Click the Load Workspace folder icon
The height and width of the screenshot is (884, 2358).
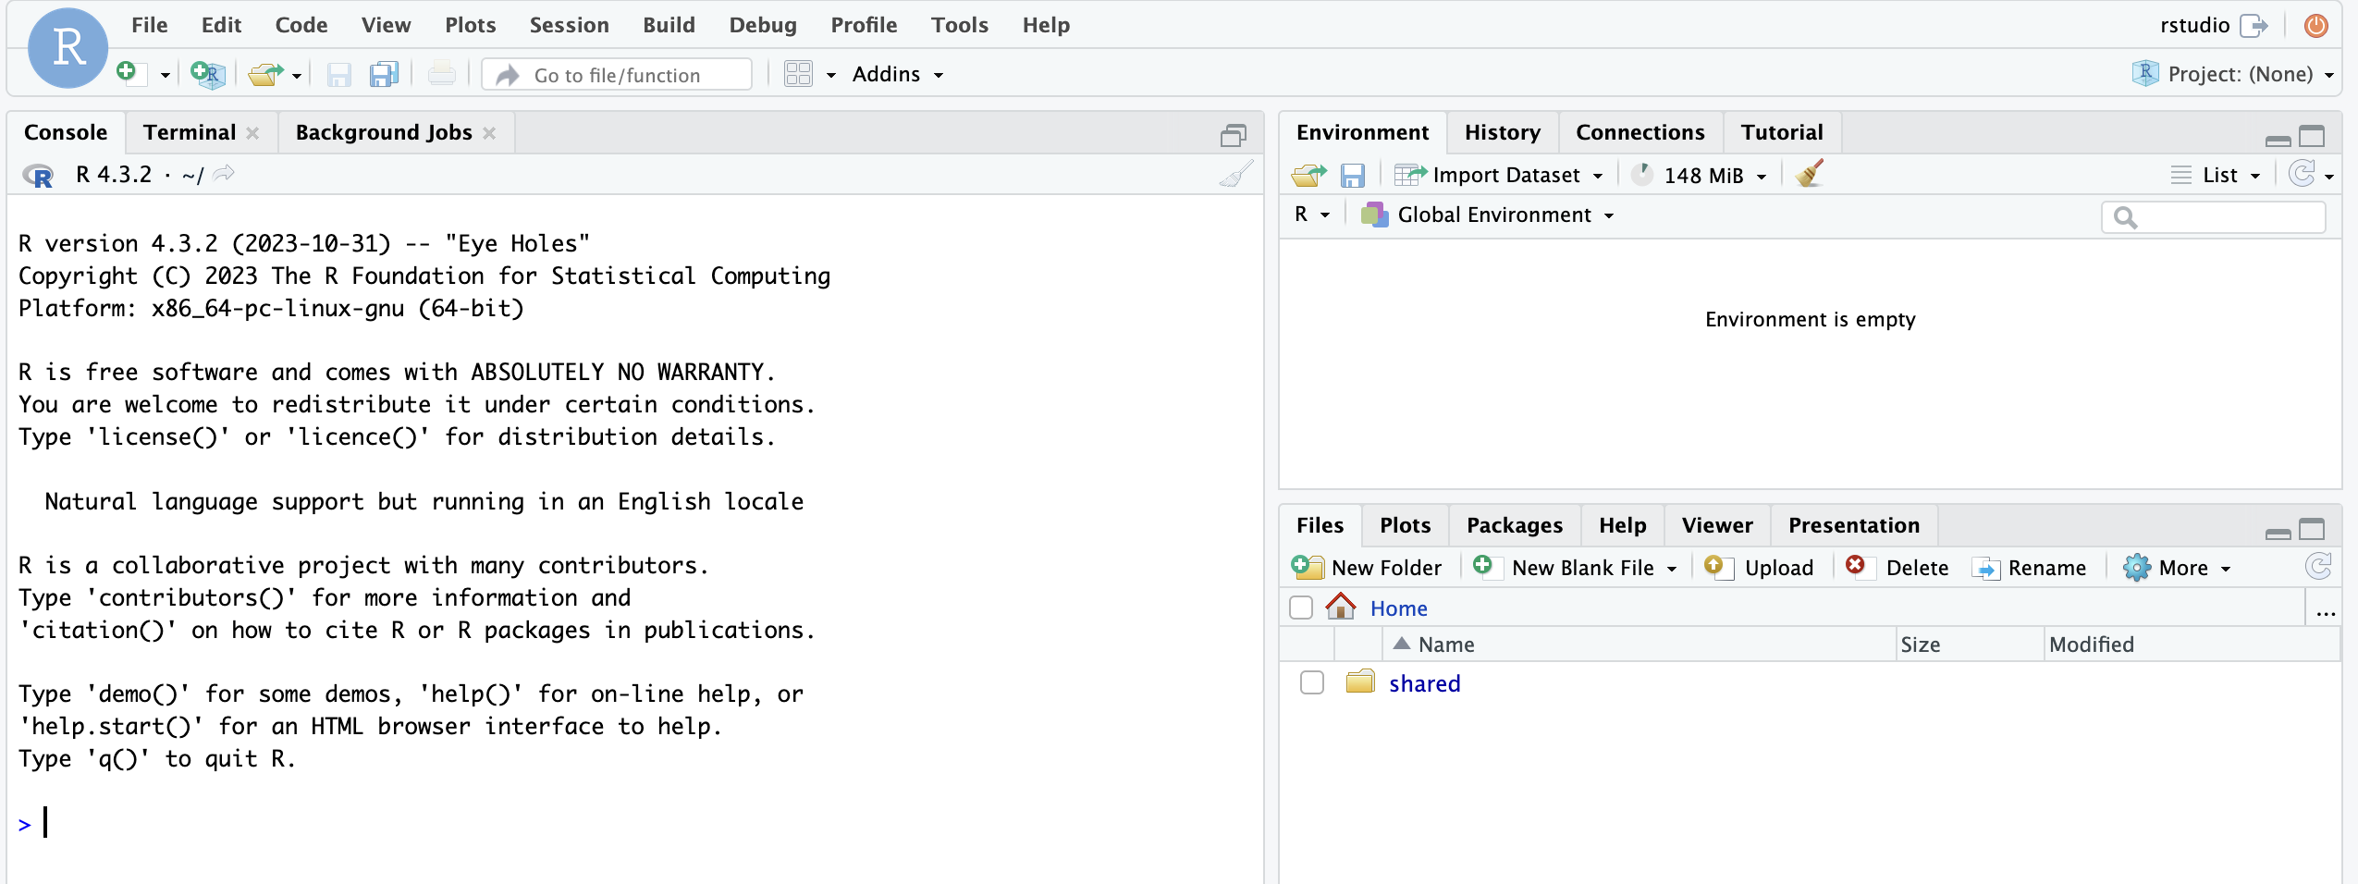pyautogui.click(x=1308, y=175)
